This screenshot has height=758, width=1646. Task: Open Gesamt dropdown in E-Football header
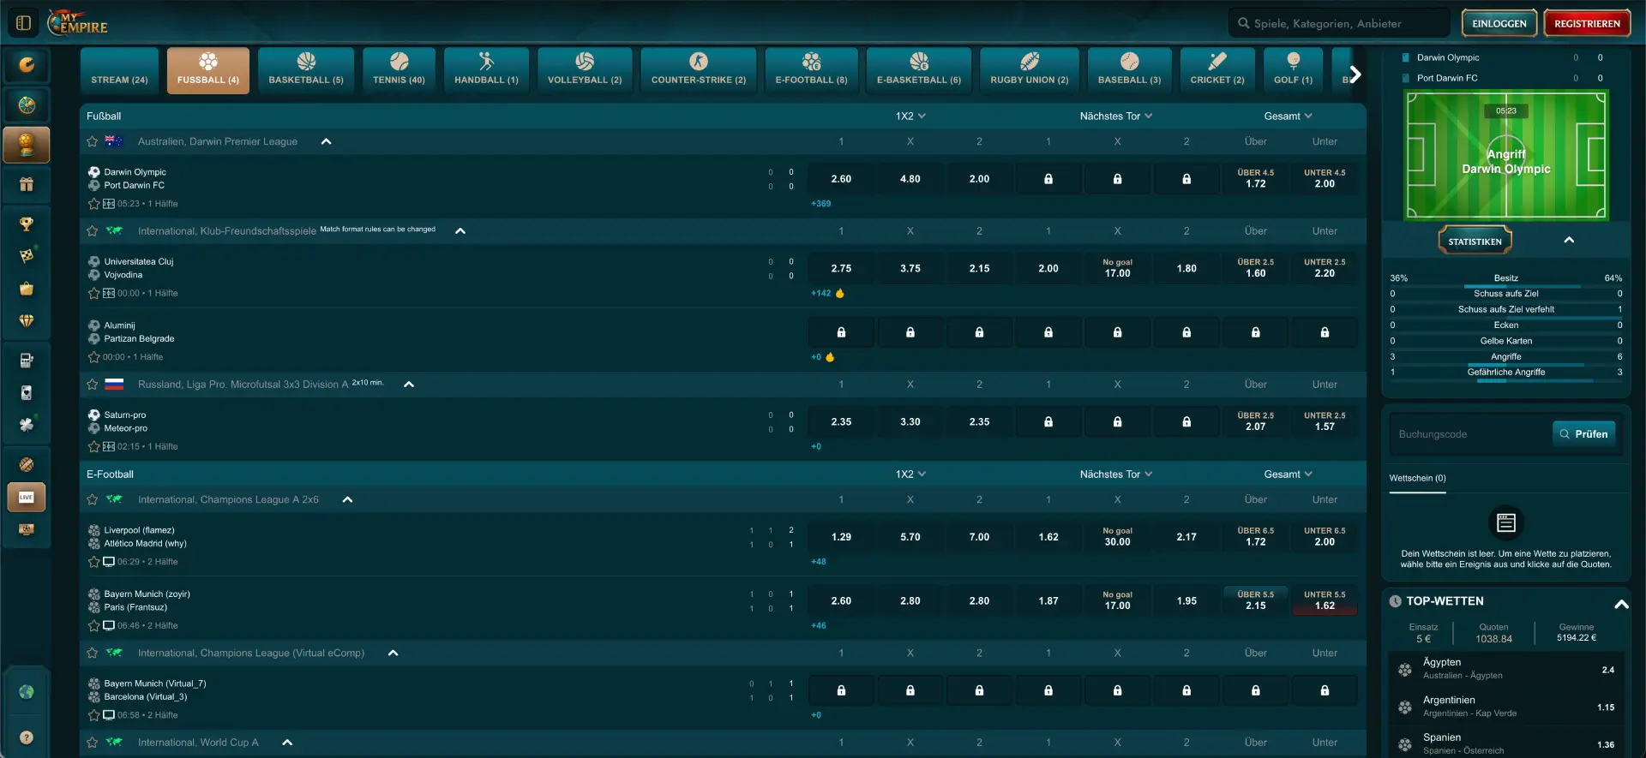[x=1288, y=474]
